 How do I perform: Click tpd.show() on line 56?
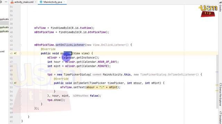(56, 100)
